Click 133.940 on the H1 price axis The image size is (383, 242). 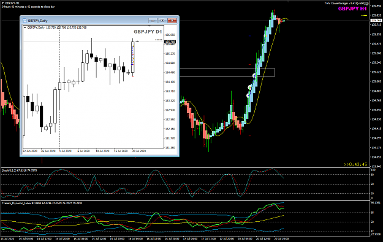pyautogui.click(x=376, y=166)
